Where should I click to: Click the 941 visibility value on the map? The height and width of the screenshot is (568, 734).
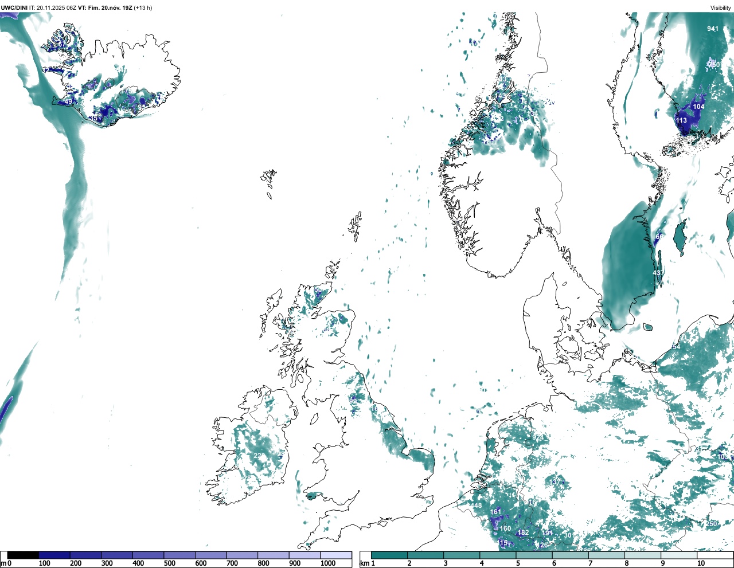click(713, 29)
